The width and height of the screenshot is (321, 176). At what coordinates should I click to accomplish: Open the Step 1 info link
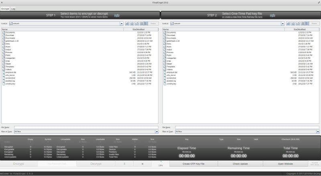[117, 15]
